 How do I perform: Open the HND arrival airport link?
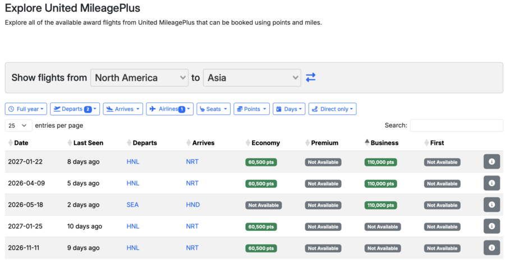[193, 205]
